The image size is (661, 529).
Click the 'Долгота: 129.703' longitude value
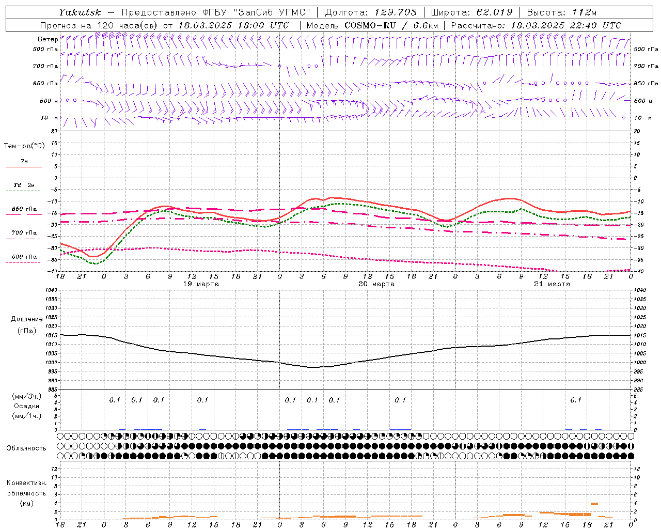click(x=370, y=12)
